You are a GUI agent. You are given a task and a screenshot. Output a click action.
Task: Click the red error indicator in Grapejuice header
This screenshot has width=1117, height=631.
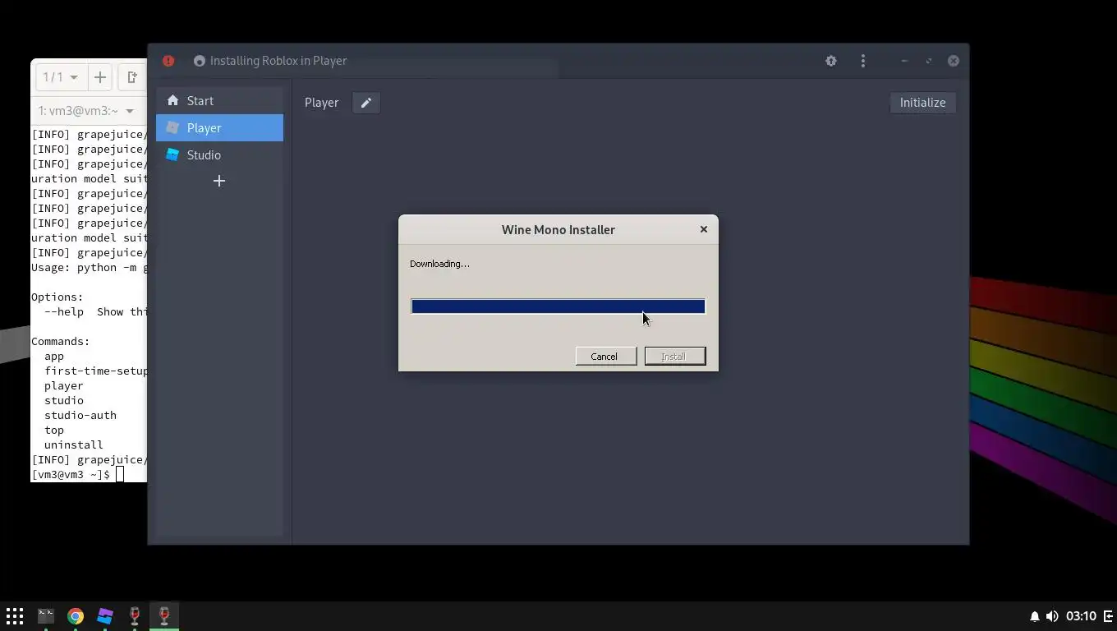pyautogui.click(x=168, y=61)
